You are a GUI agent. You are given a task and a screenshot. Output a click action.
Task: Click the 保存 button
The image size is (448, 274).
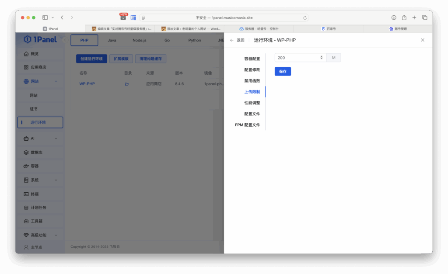(283, 71)
